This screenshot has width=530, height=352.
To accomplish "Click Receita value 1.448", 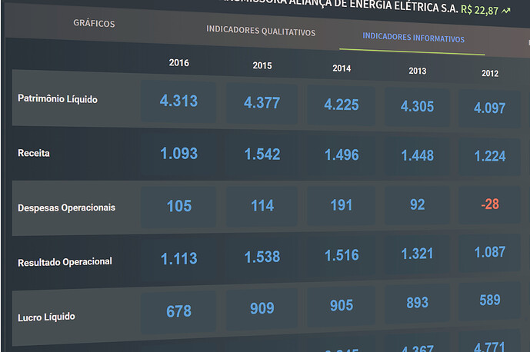I will 418,156.
